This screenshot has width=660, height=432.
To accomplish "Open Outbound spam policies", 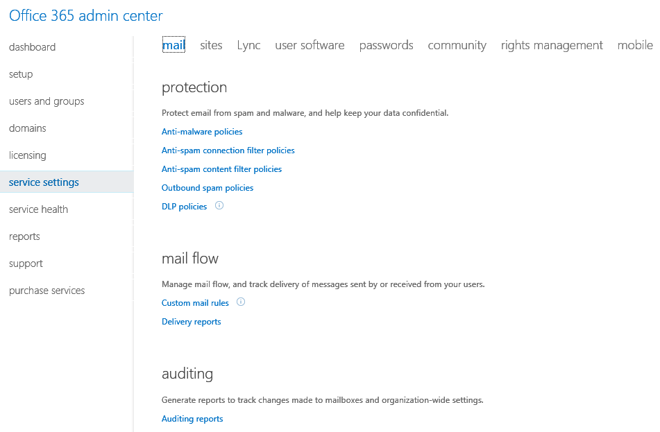I will 208,188.
